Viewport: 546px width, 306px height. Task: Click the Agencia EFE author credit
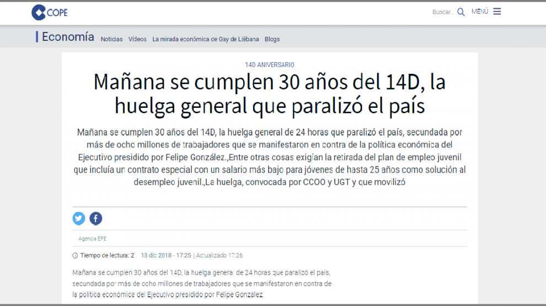(93, 238)
